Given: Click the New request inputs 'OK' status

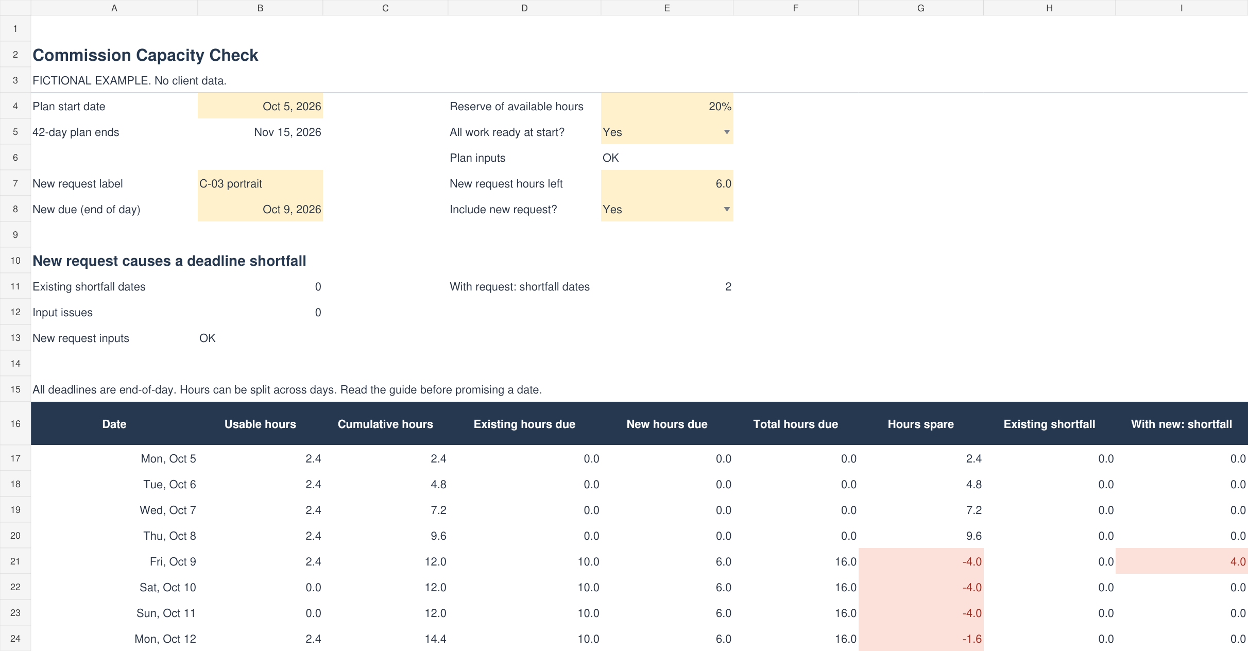Looking at the screenshot, I should click(x=207, y=338).
